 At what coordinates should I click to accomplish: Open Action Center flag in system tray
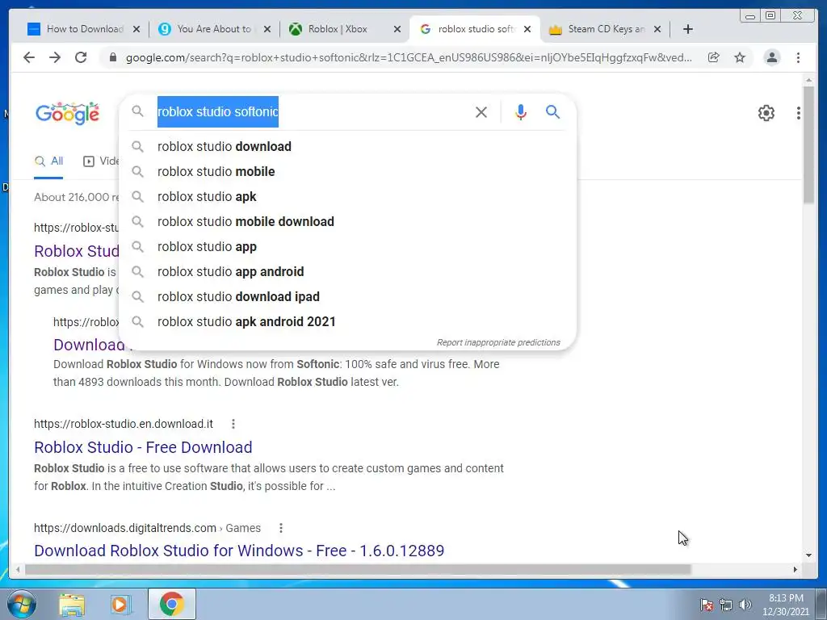click(x=707, y=605)
